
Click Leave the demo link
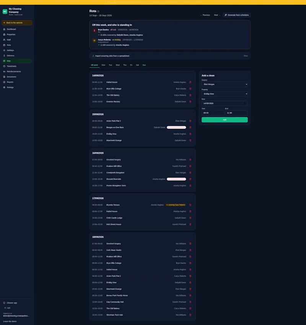pyautogui.click(x=10, y=321)
